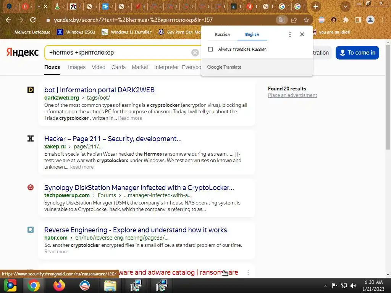Screen dimensions: 391x293
Task: Open the Яндекс logo home link
Action: click(23, 52)
